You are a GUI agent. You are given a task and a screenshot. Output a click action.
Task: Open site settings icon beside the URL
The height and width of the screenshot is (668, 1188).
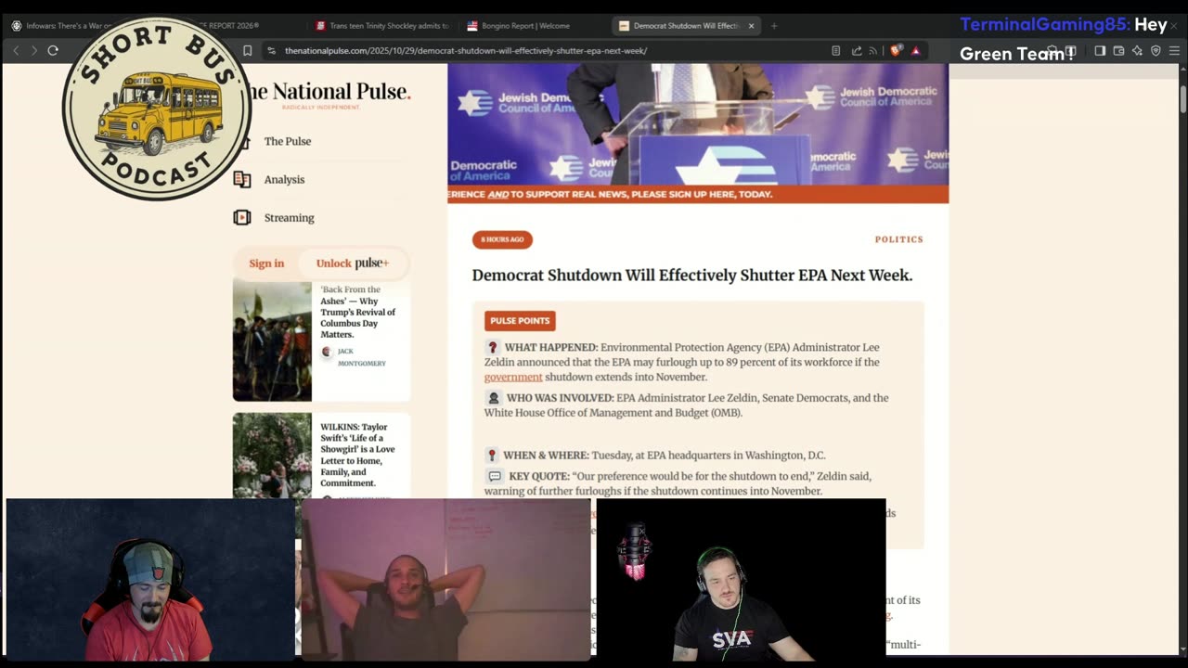click(271, 50)
